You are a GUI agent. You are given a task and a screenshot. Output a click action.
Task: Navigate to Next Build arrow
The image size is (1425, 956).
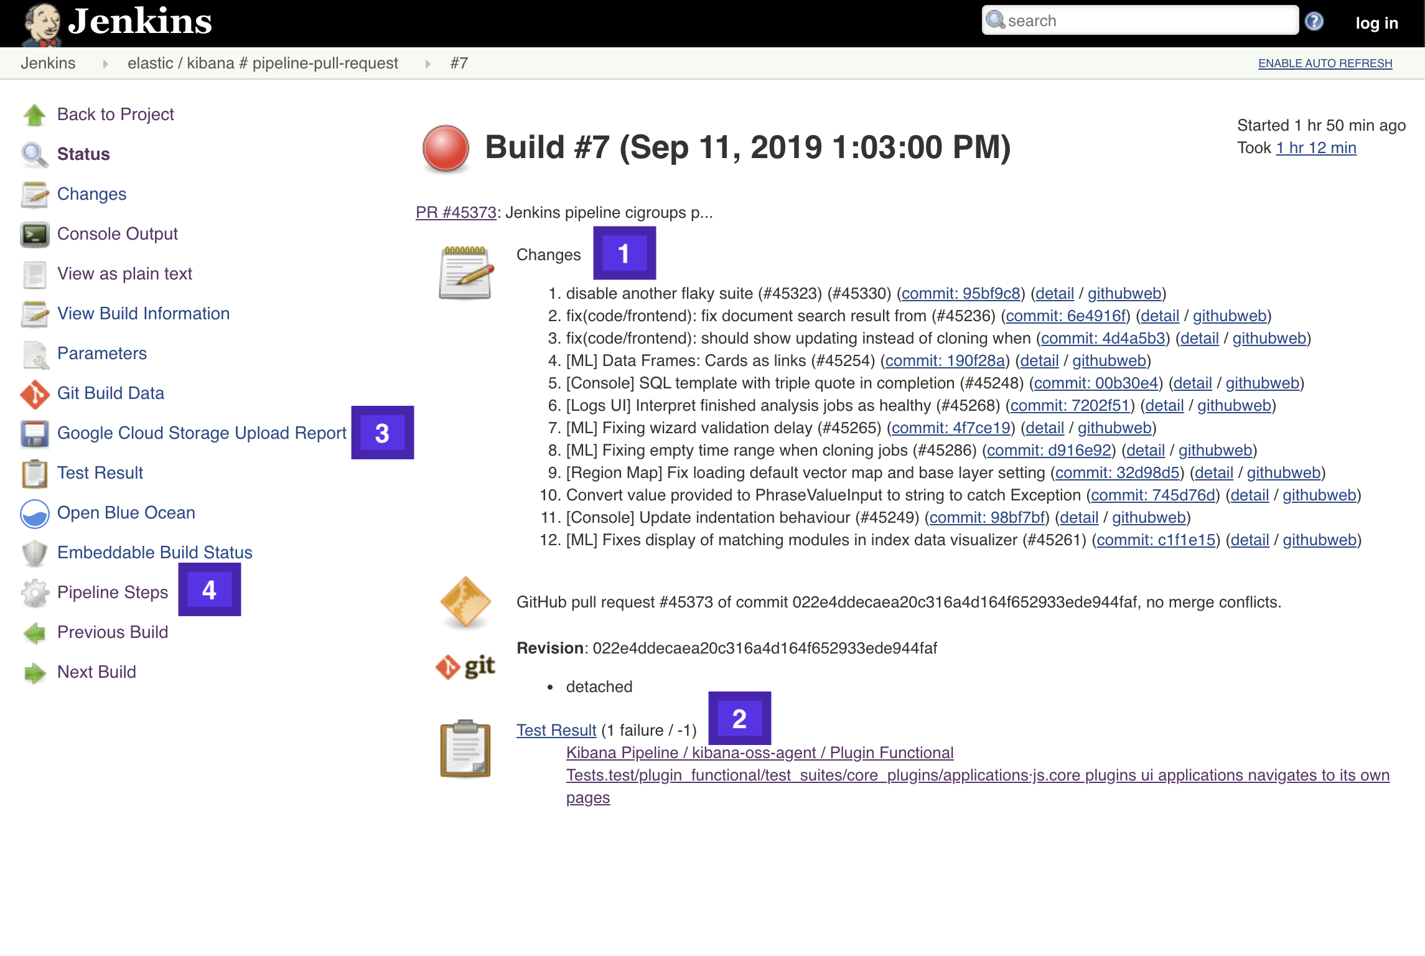[34, 672]
